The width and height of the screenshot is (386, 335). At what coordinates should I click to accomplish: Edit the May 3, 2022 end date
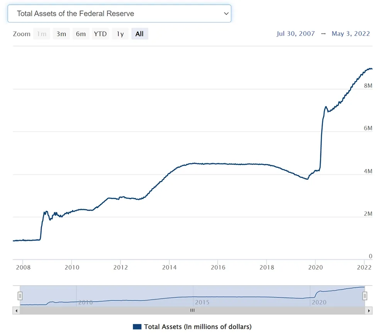click(350, 34)
